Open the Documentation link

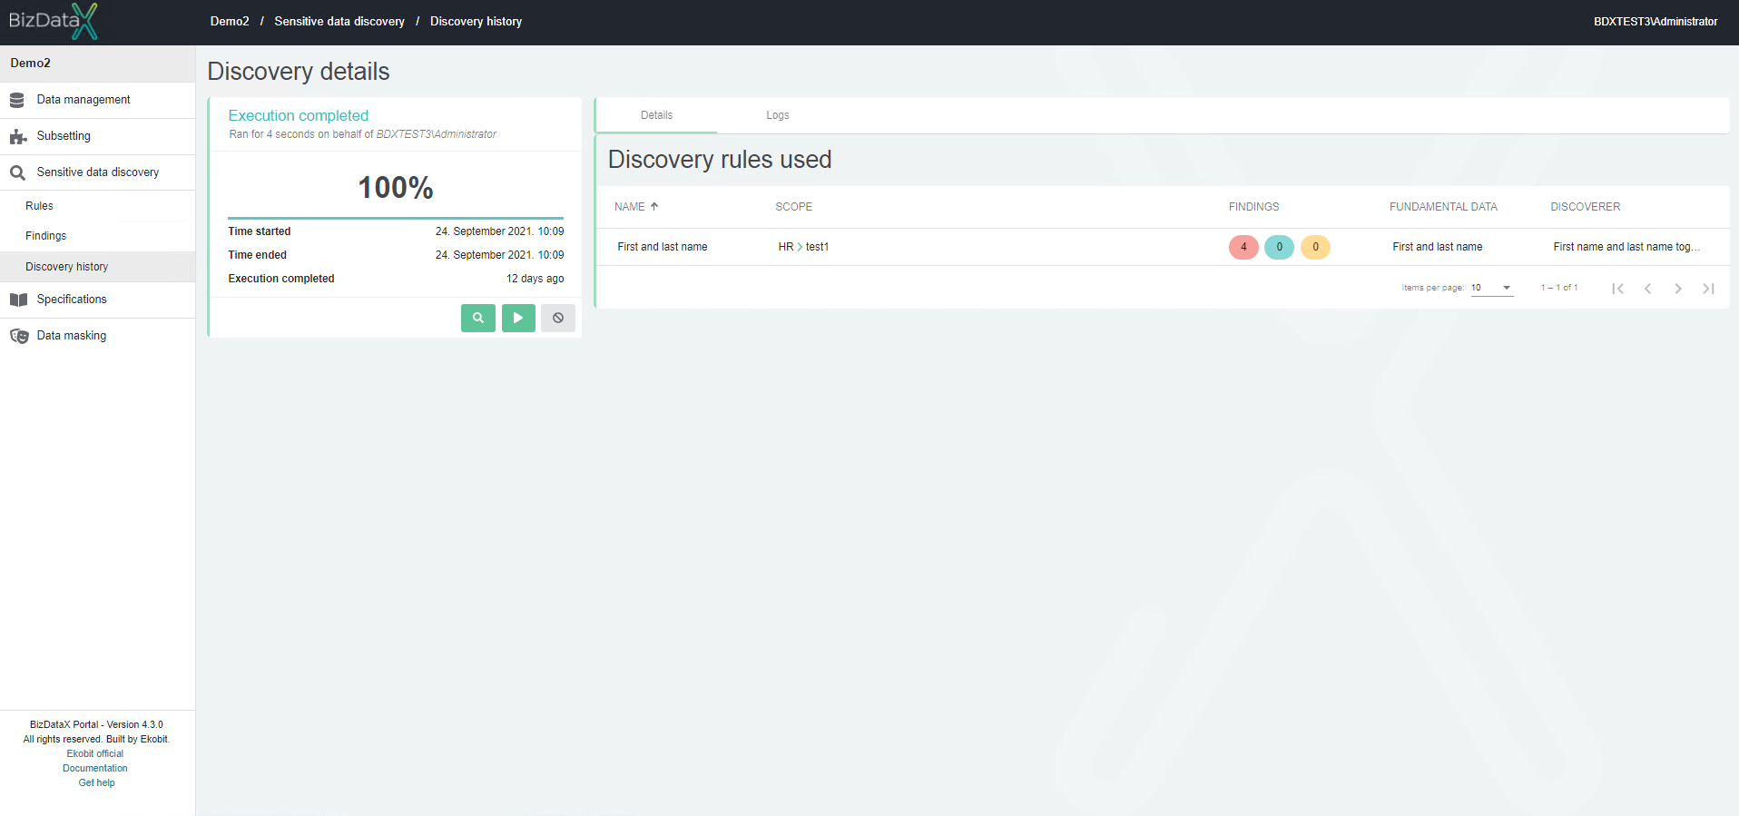tap(95, 768)
